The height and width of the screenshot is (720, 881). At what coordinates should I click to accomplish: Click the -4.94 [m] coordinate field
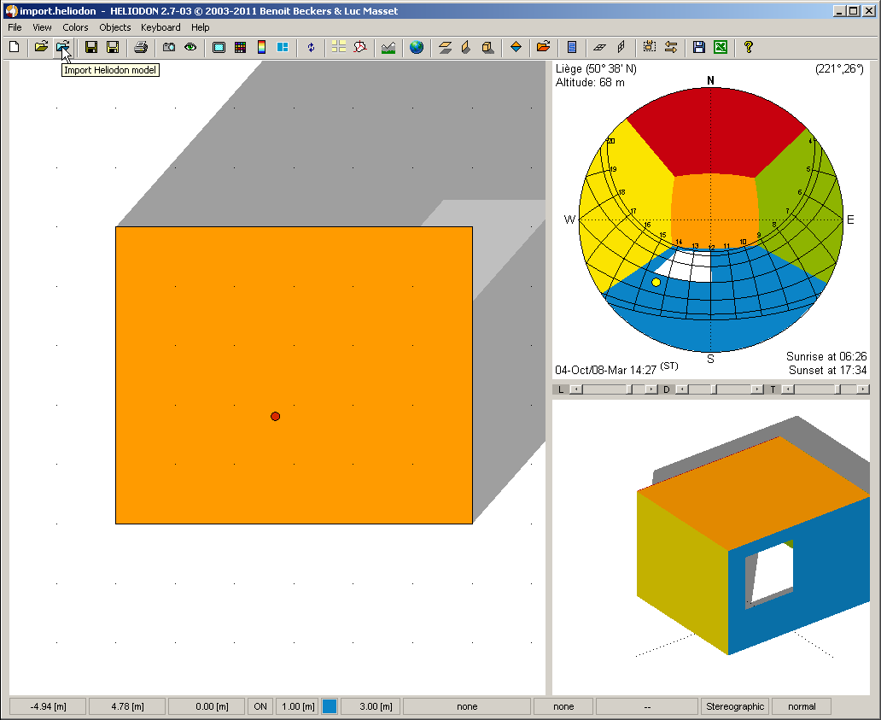point(48,706)
